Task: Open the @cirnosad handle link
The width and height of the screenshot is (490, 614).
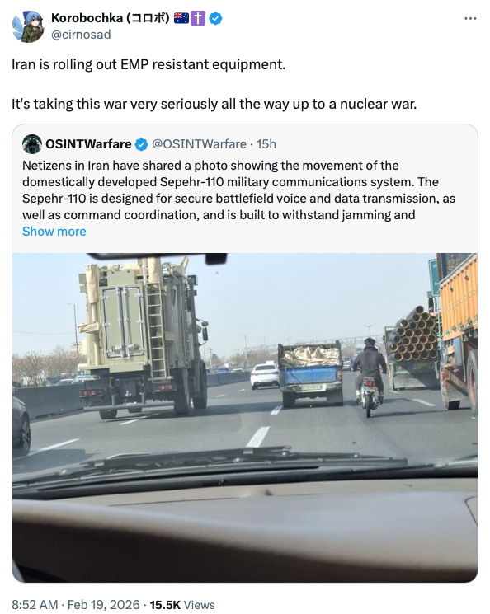Action: [x=81, y=35]
